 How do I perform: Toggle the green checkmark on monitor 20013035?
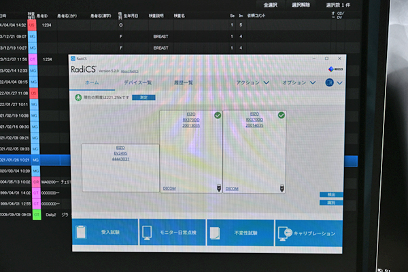click(x=218, y=115)
